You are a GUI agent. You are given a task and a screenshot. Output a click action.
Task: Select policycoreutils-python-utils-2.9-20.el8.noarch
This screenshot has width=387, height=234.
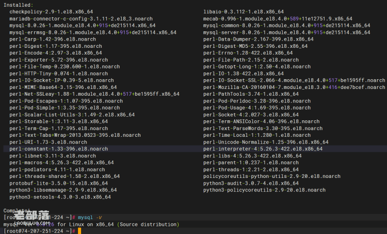click(272, 176)
